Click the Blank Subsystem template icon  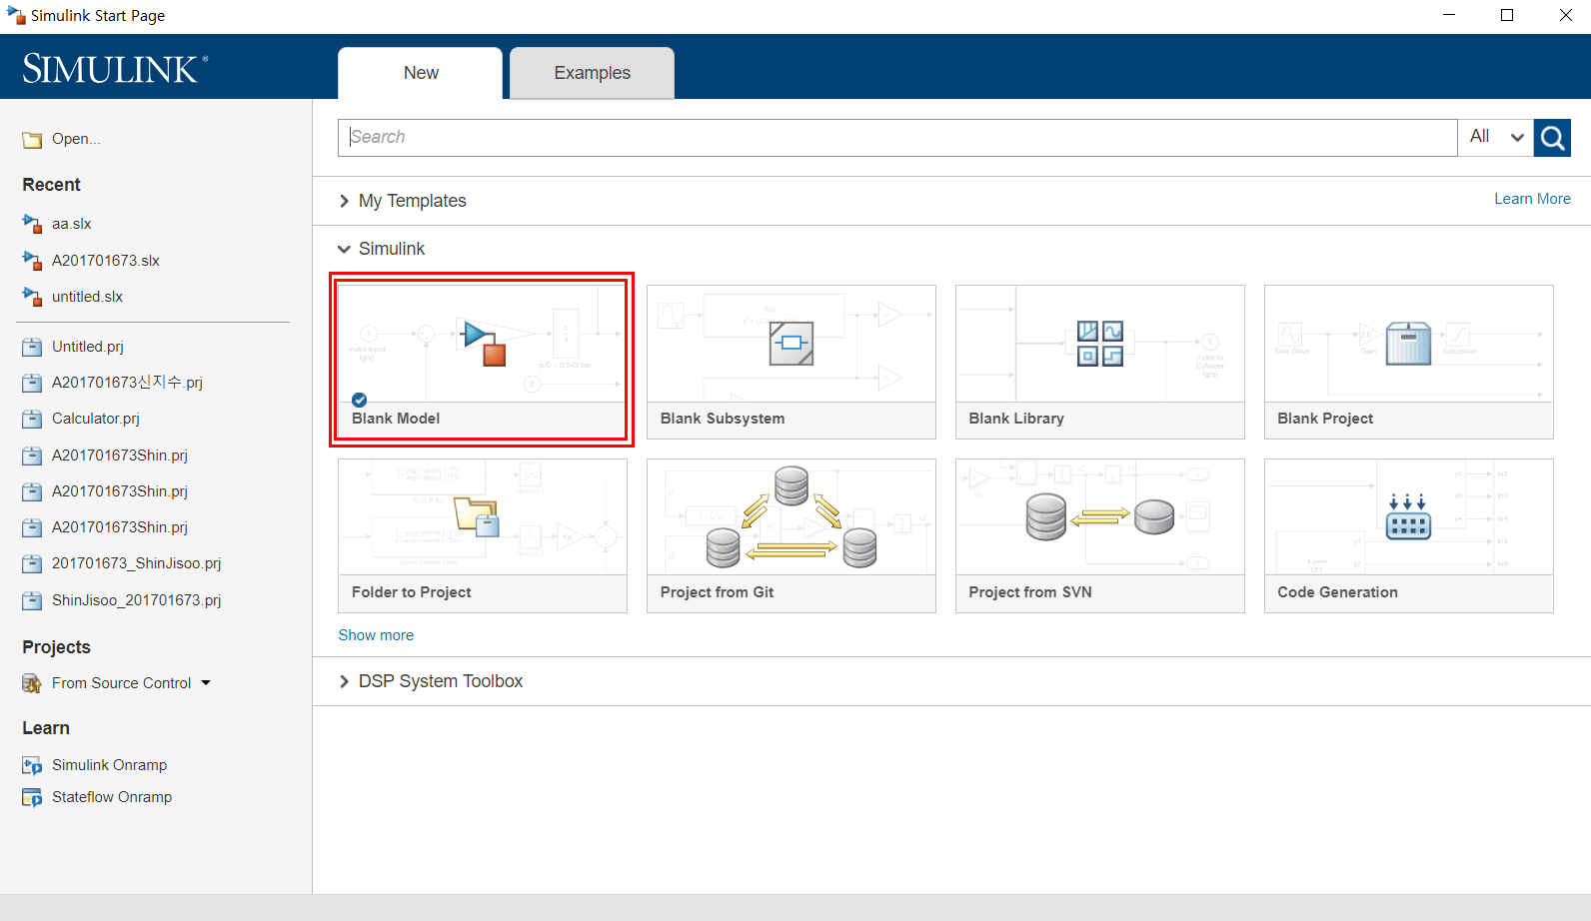[x=792, y=343]
